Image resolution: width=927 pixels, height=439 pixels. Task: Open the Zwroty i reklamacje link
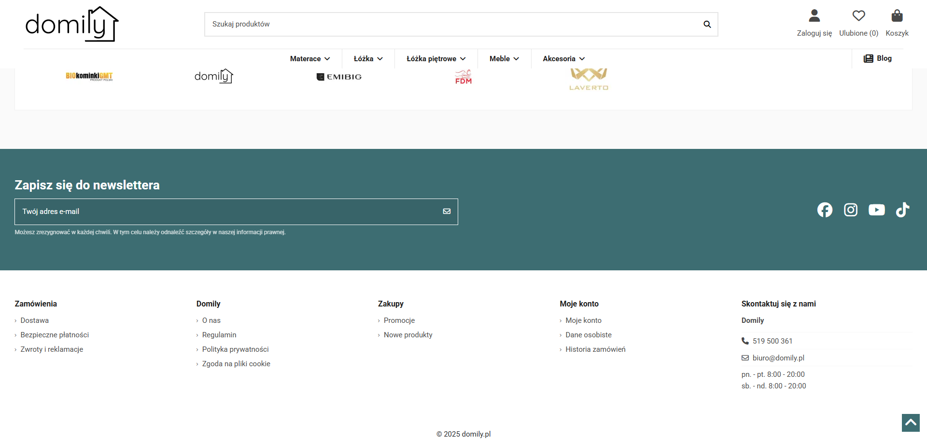(x=52, y=349)
